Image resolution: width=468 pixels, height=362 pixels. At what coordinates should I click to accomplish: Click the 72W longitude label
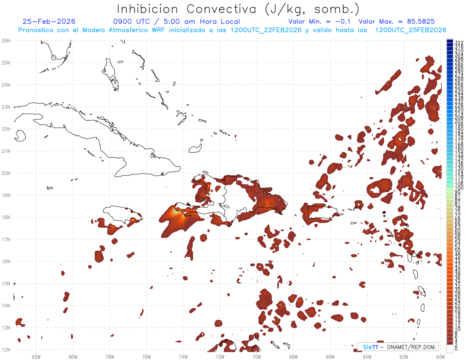click(220, 356)
